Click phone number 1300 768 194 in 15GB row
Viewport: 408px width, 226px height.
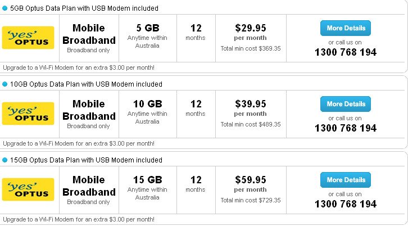[x=346, y=204]
